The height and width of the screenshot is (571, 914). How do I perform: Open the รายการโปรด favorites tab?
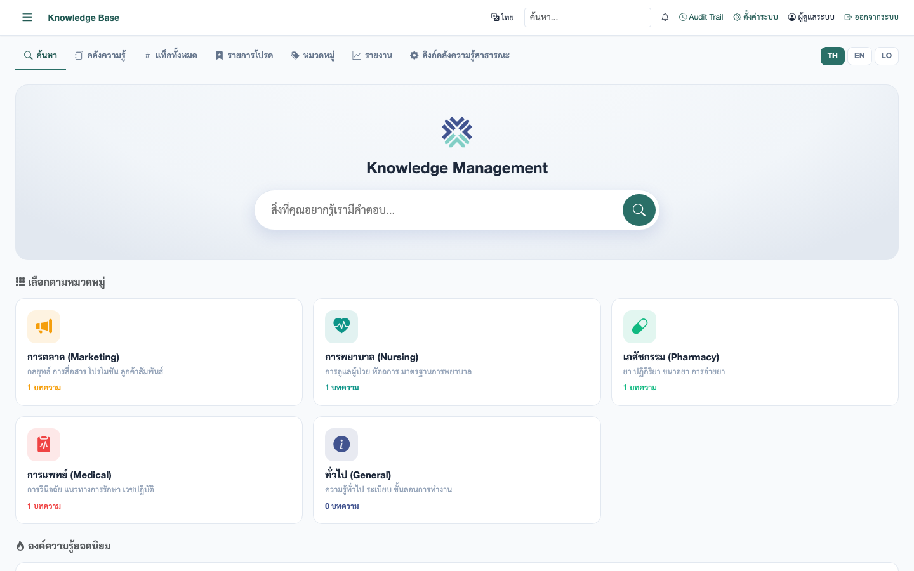click(x=244, y=56)
